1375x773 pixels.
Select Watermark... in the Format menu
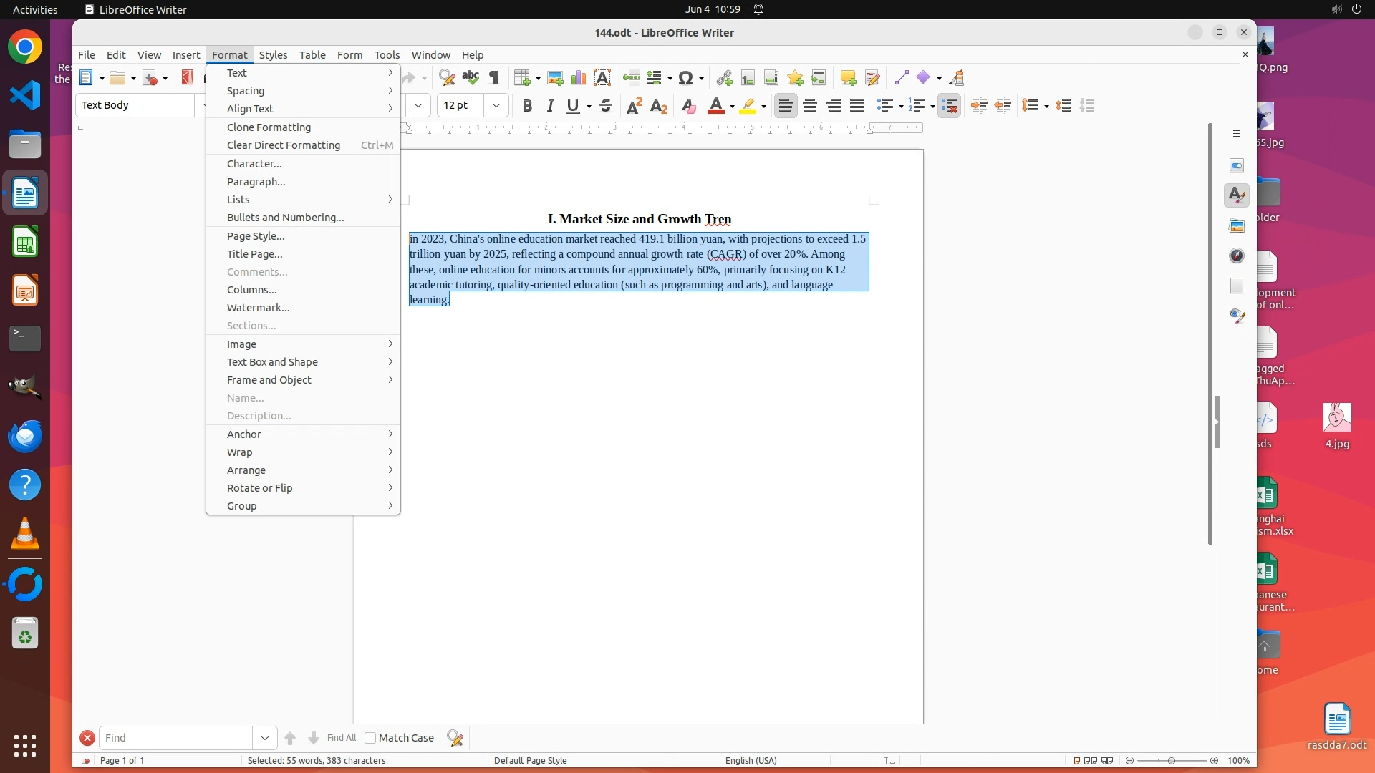tap(259, 308)
